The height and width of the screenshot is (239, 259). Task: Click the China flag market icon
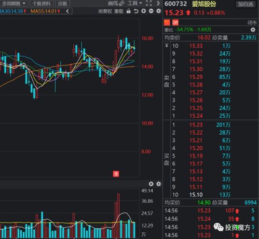[167, 22]
